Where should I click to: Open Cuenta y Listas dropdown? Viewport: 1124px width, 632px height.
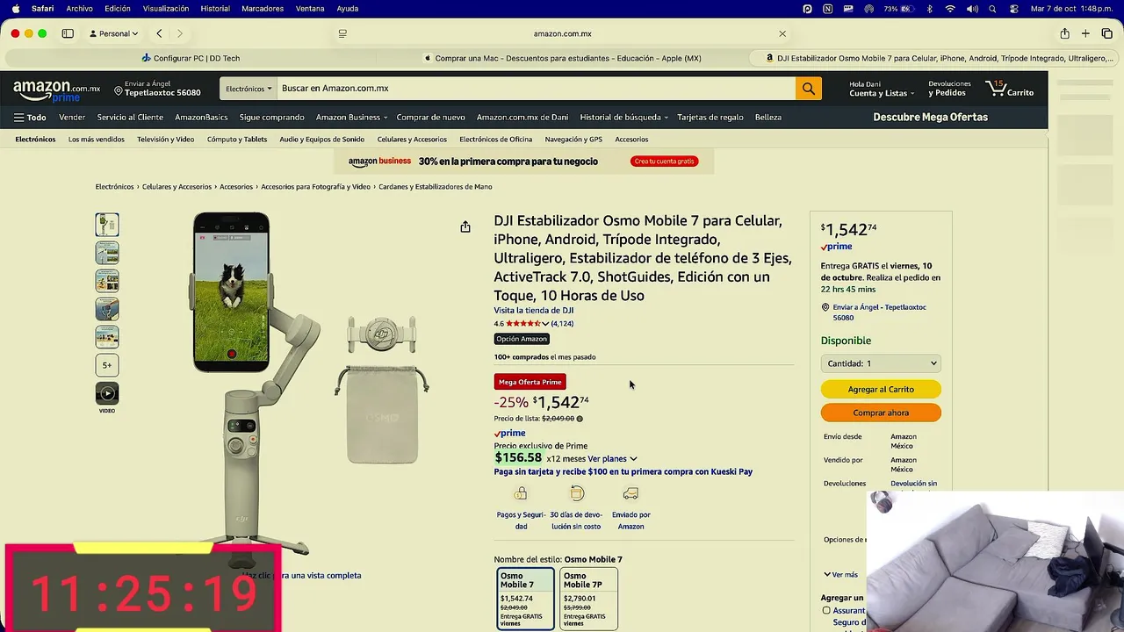point(881,89)
